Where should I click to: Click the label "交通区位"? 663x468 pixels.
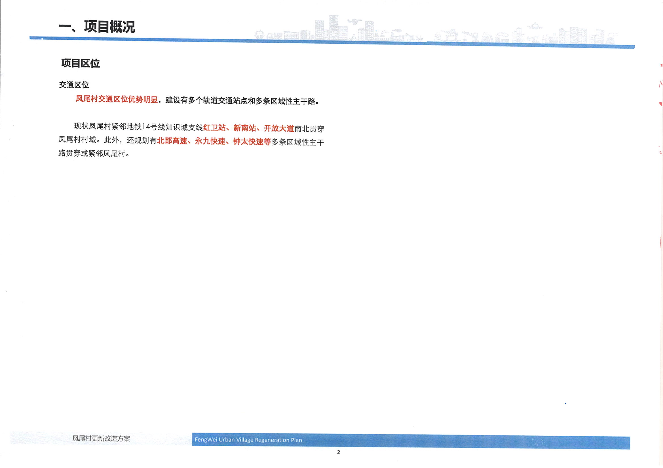pyautogui.click(x=74, y=85)
